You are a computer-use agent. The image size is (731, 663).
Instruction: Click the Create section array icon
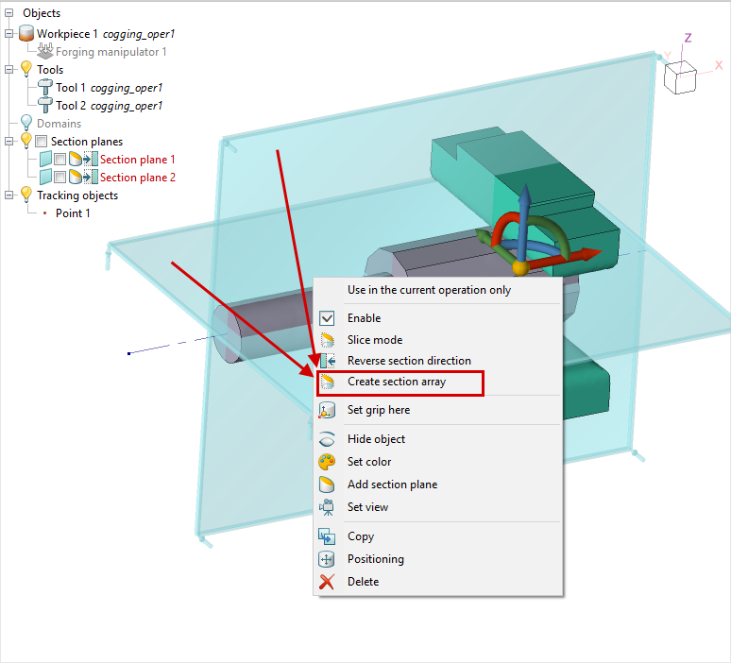328,382
